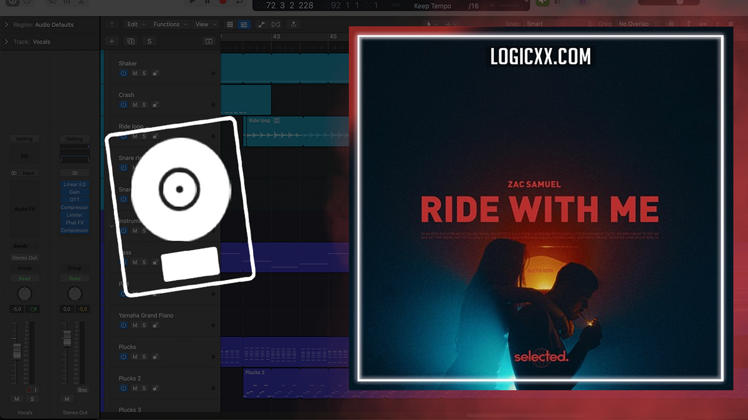
Task: Open the View menu
Action: [x=201, y=24]
